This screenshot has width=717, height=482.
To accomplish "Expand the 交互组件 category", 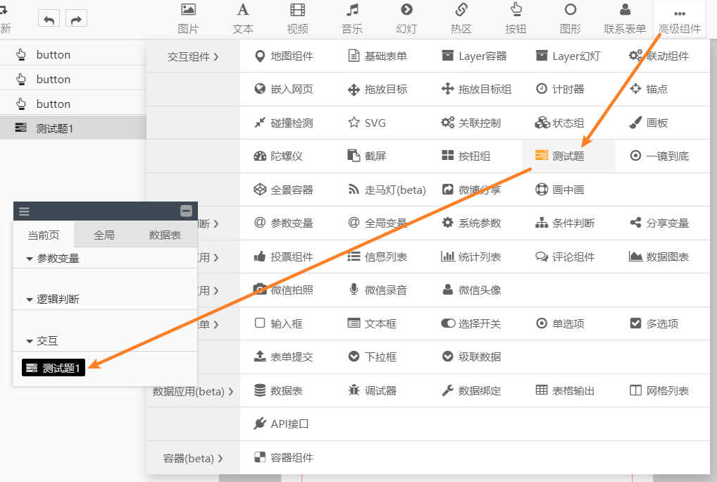I will click(x=193, y=57).
